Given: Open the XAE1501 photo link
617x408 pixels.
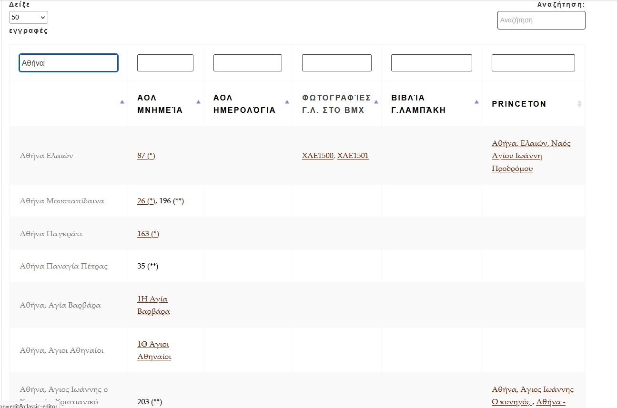Looking at the screenshot, I should pyautogui.click(x=353, y=156).
